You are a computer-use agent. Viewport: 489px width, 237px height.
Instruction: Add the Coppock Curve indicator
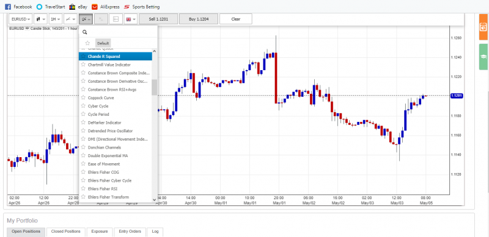[116, 97]
